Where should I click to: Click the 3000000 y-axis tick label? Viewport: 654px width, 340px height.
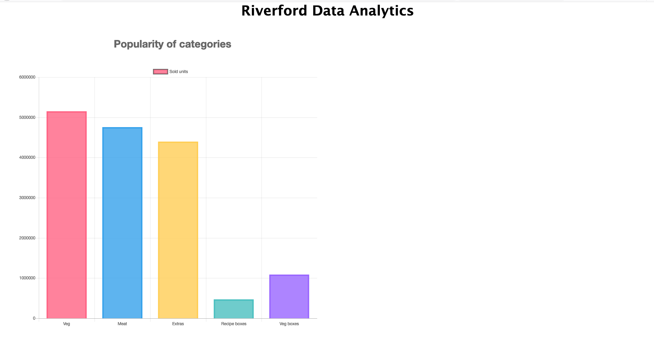click(x=27, y=198)
